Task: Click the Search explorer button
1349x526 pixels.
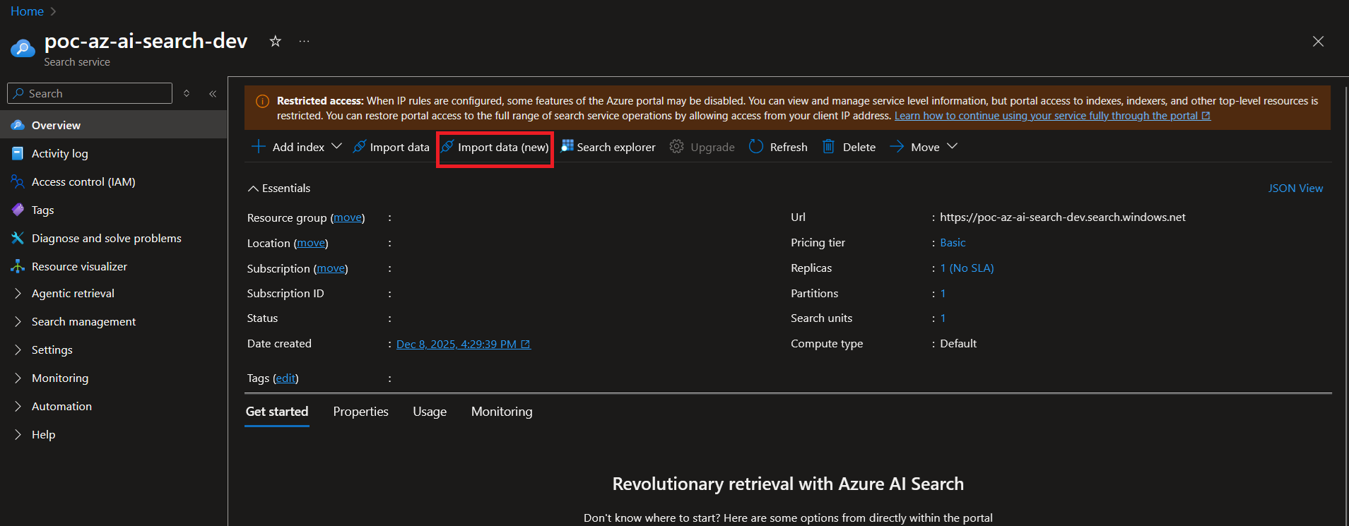Action: (x=608, y=147)
